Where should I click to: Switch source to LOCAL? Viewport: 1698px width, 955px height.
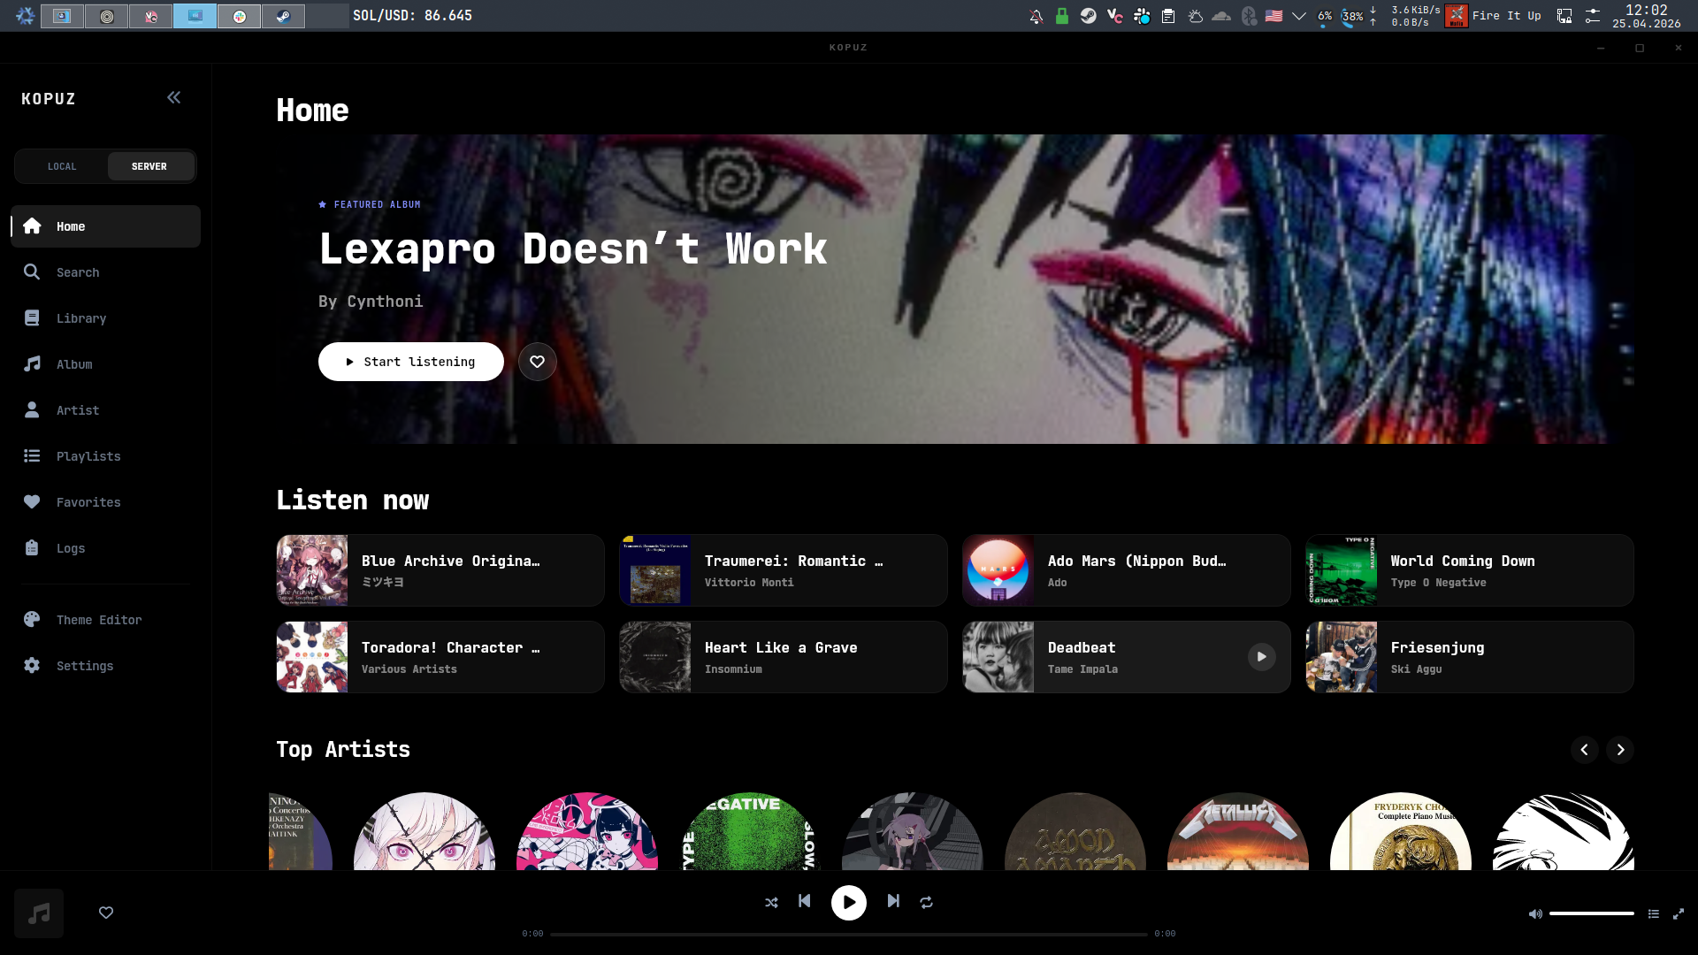[62, 166]
